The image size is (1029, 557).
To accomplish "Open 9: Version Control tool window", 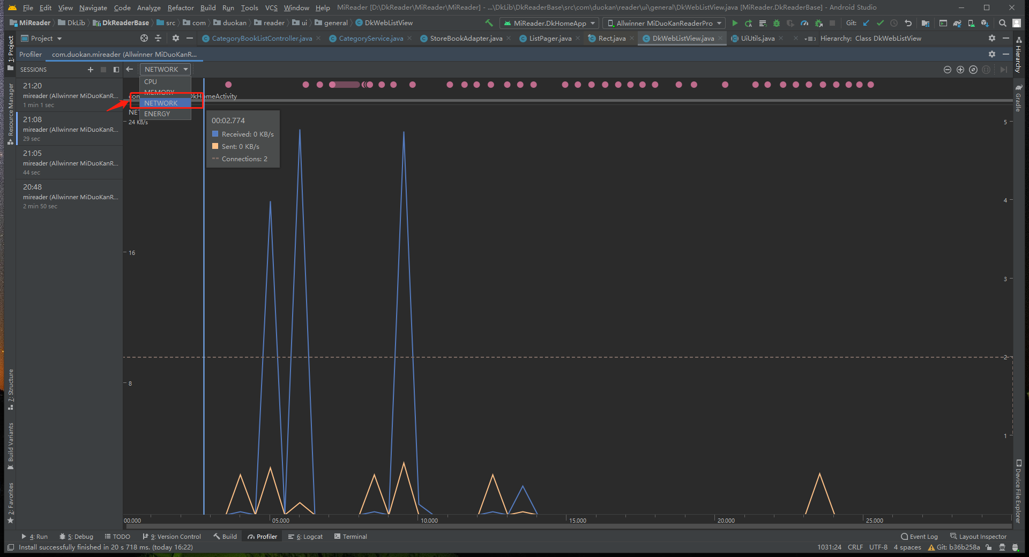I will tap(171, 537).
